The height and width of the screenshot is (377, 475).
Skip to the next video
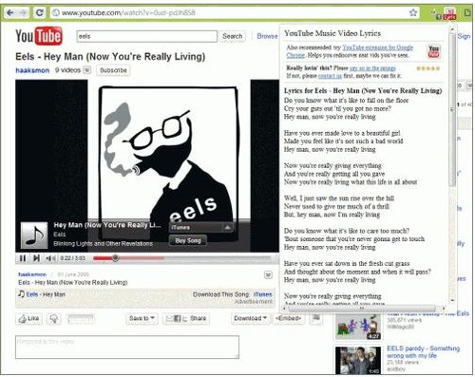(x=36, y=258)
